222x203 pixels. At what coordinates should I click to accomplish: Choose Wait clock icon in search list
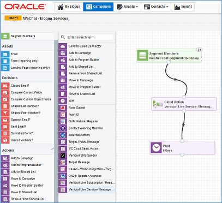tap(63, 100)
